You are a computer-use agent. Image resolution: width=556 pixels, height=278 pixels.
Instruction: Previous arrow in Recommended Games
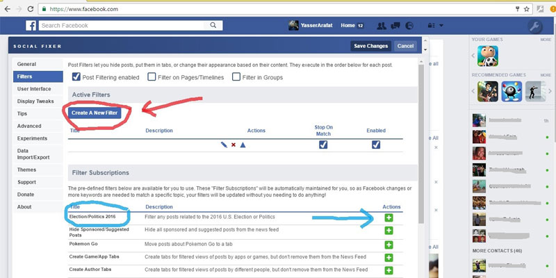[473, 91]
